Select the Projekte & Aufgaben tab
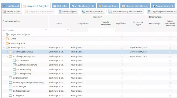The width and height of the screenshot is (177, 98). 36,6
